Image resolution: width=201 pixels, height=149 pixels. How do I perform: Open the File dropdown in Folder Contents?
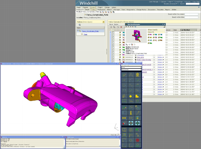[x=111, y=25]
